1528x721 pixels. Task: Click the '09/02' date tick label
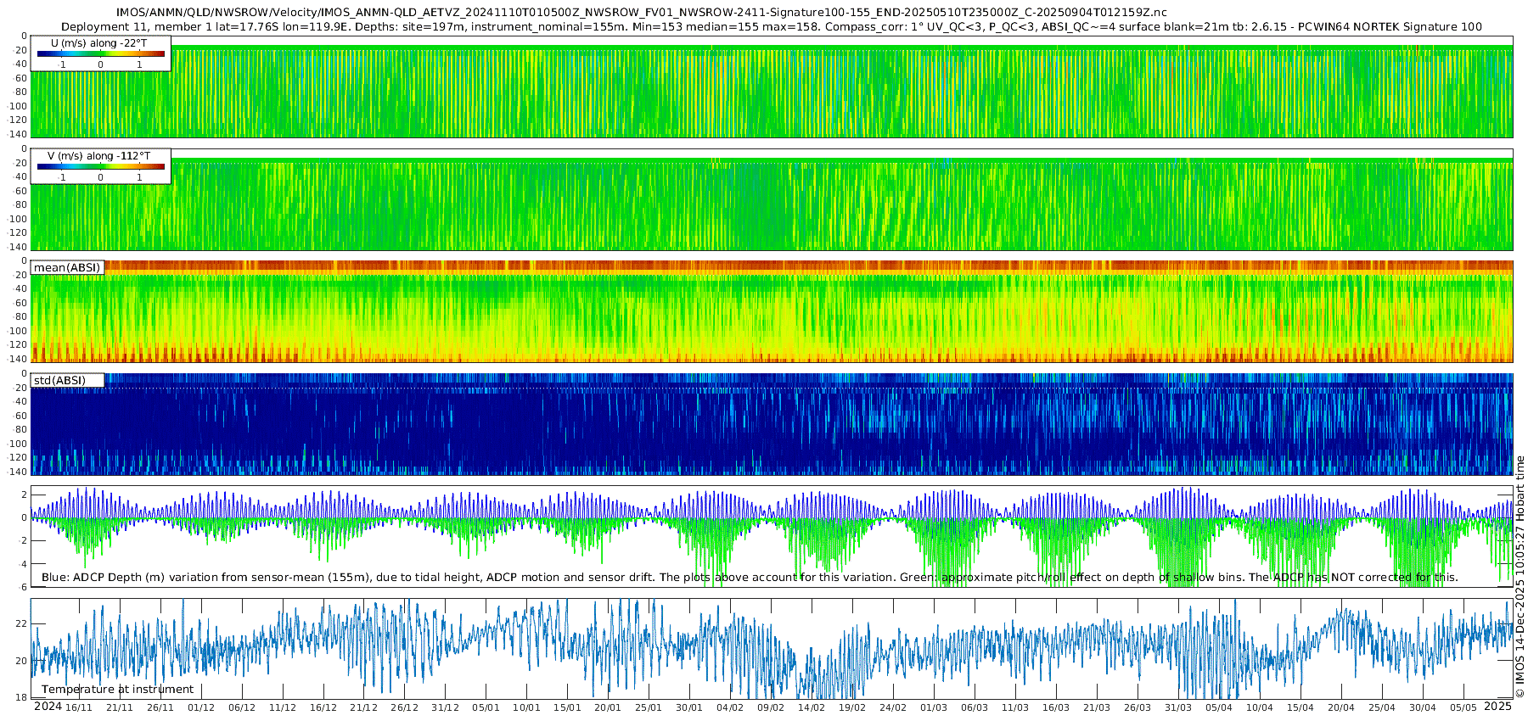[771, 707]
